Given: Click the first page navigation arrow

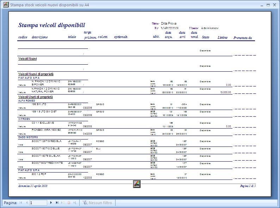Looking at the screenshot, I should [x=21, y=202].
